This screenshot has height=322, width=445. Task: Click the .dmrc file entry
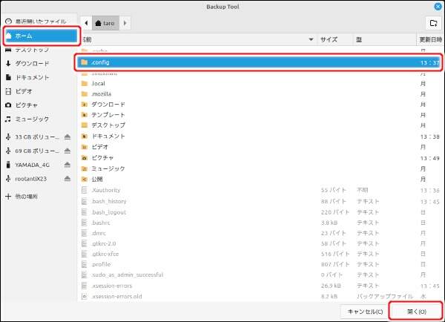click(259, 233)
